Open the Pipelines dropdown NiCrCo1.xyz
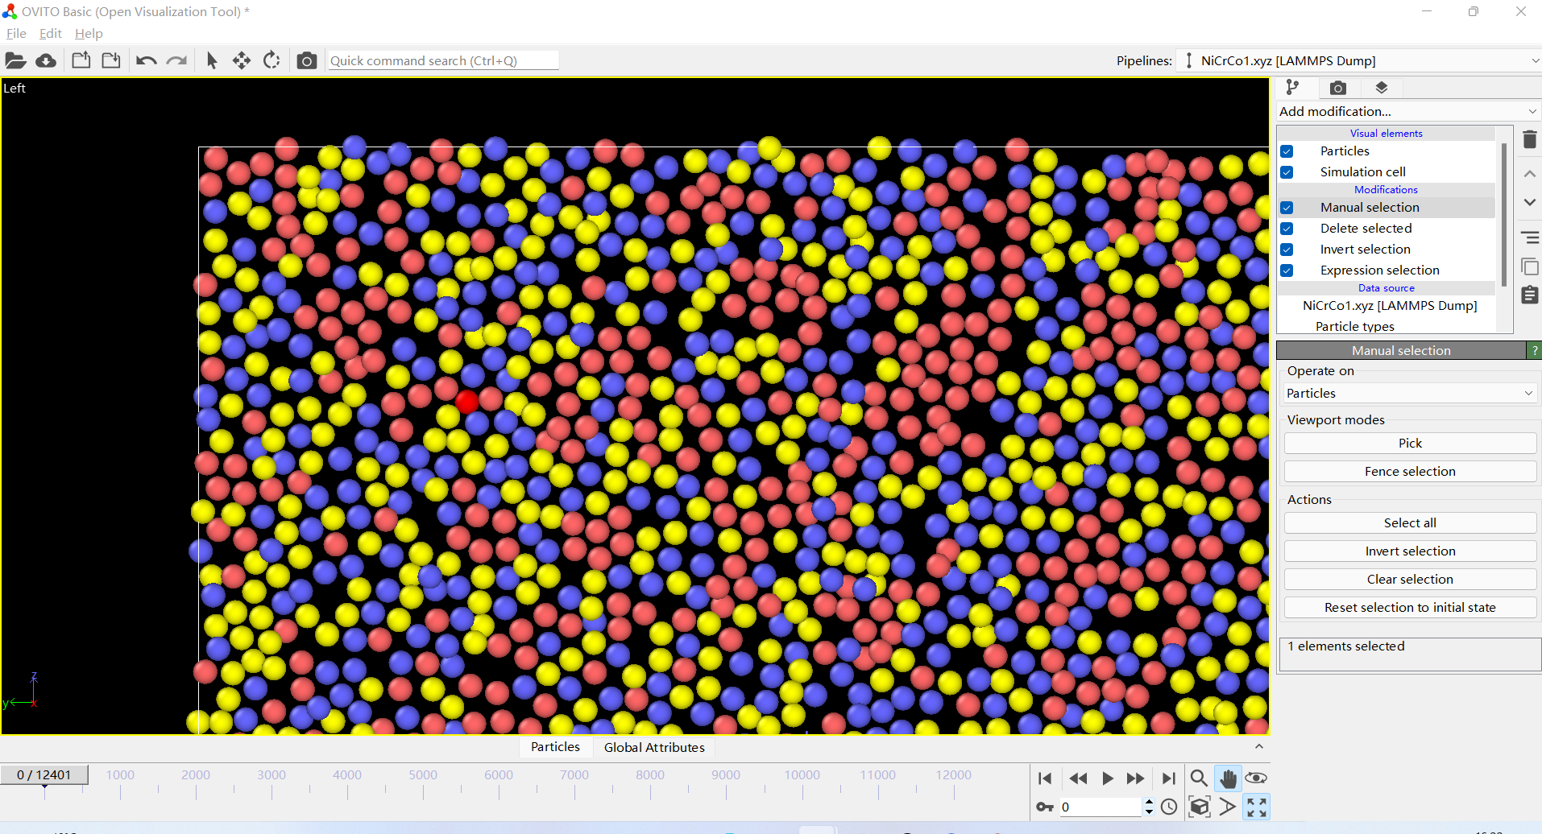Image resolution: width=1542 pixels, height=834 pixels. [x=1359, y=60]
